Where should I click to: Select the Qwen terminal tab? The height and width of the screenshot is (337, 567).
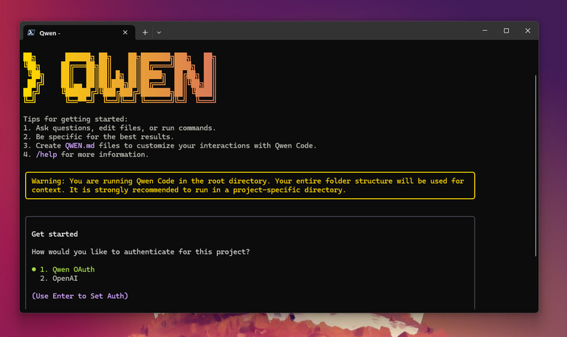click(x=79, y=33)
